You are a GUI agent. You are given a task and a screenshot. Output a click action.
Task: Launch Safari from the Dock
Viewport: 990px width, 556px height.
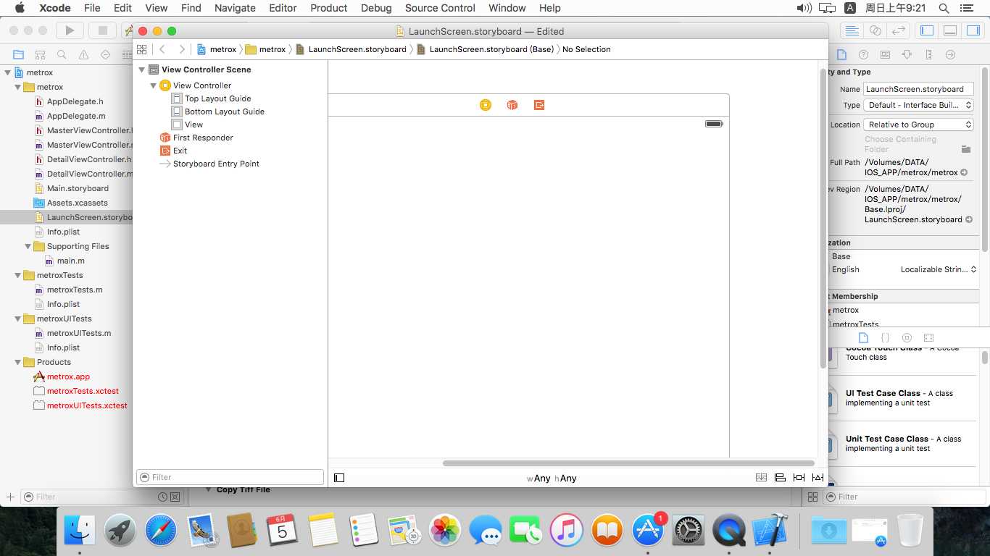pyautogui.click(x=160, y=531)
